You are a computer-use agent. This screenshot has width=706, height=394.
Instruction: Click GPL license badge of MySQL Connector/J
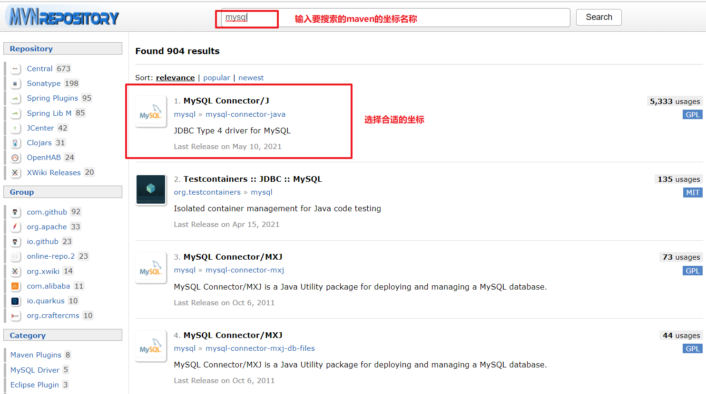[693, 115]
